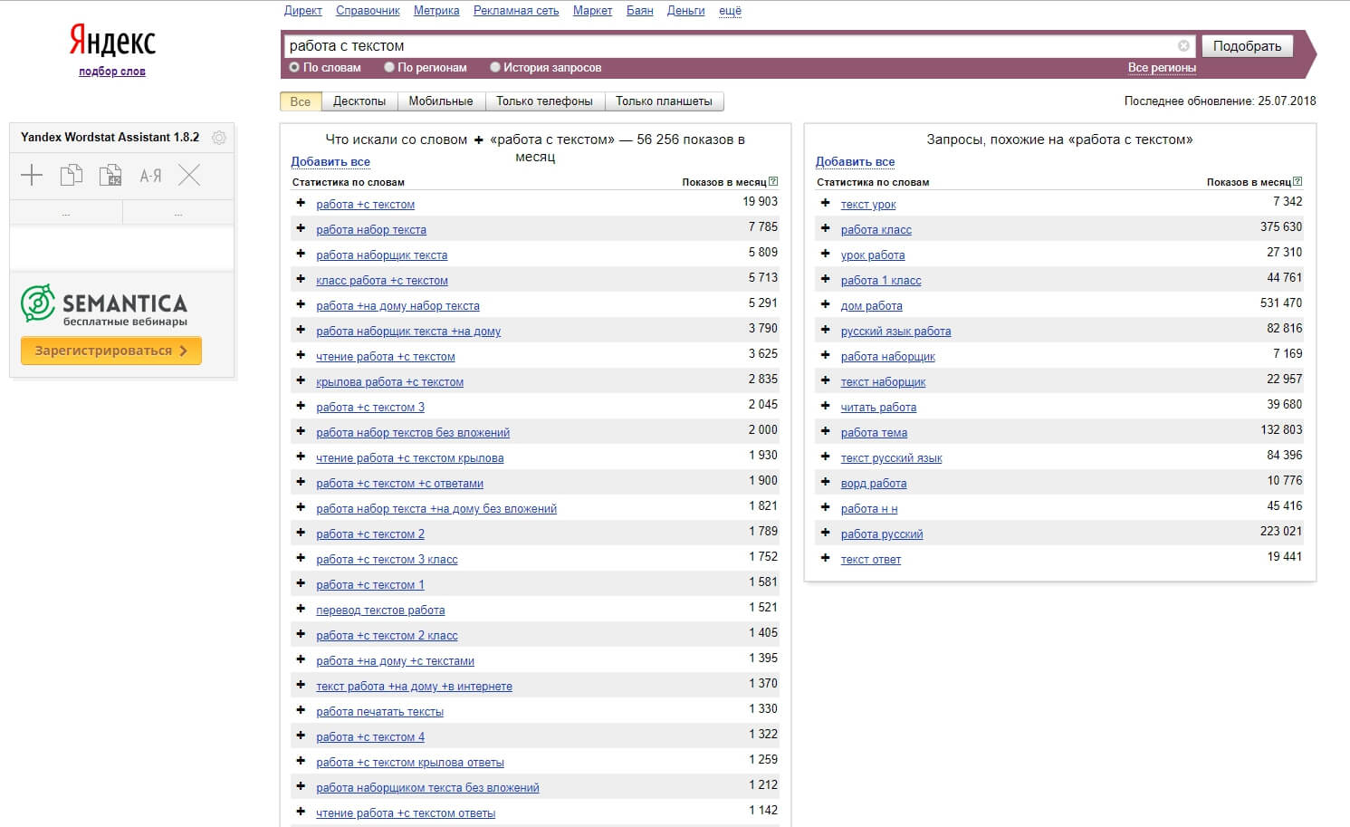Click the Wordstat Assistant add plus icon

point(32,175)
